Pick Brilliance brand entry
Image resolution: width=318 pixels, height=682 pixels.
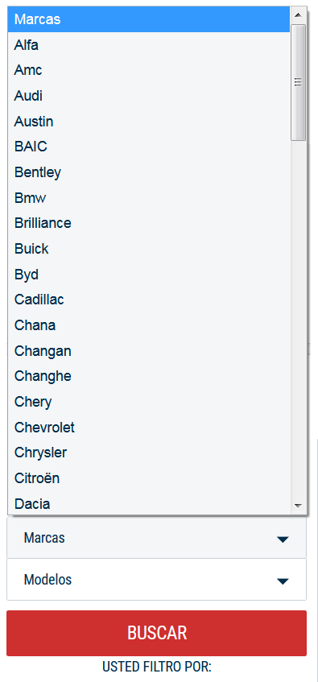pyautogui.click(x=149, y=223)
